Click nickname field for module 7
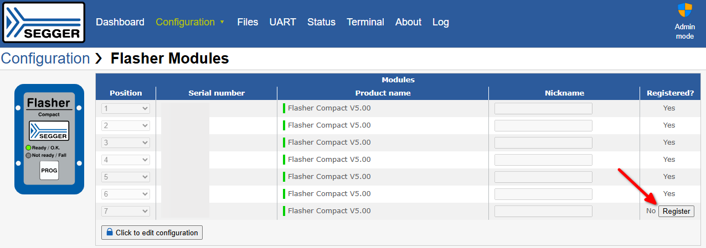The width and height of the screenshot is (706, 248). point(543,211)
